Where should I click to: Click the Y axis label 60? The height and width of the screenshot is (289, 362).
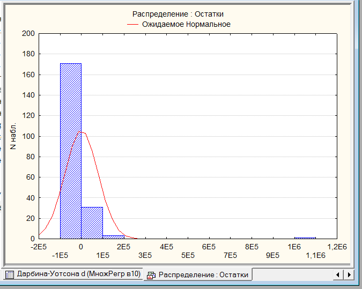point(30,177)
